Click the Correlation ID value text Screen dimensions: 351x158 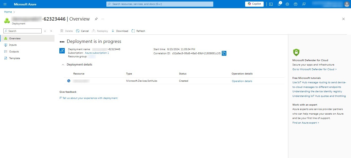(x=196, y=53)
